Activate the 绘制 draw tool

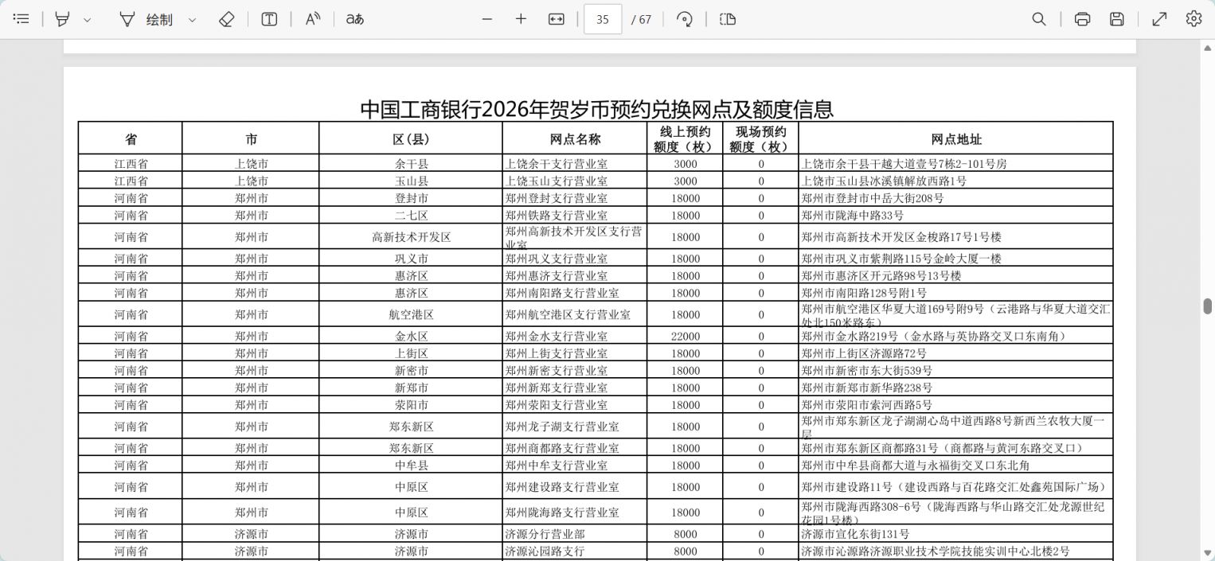click(x=146, y=19)
